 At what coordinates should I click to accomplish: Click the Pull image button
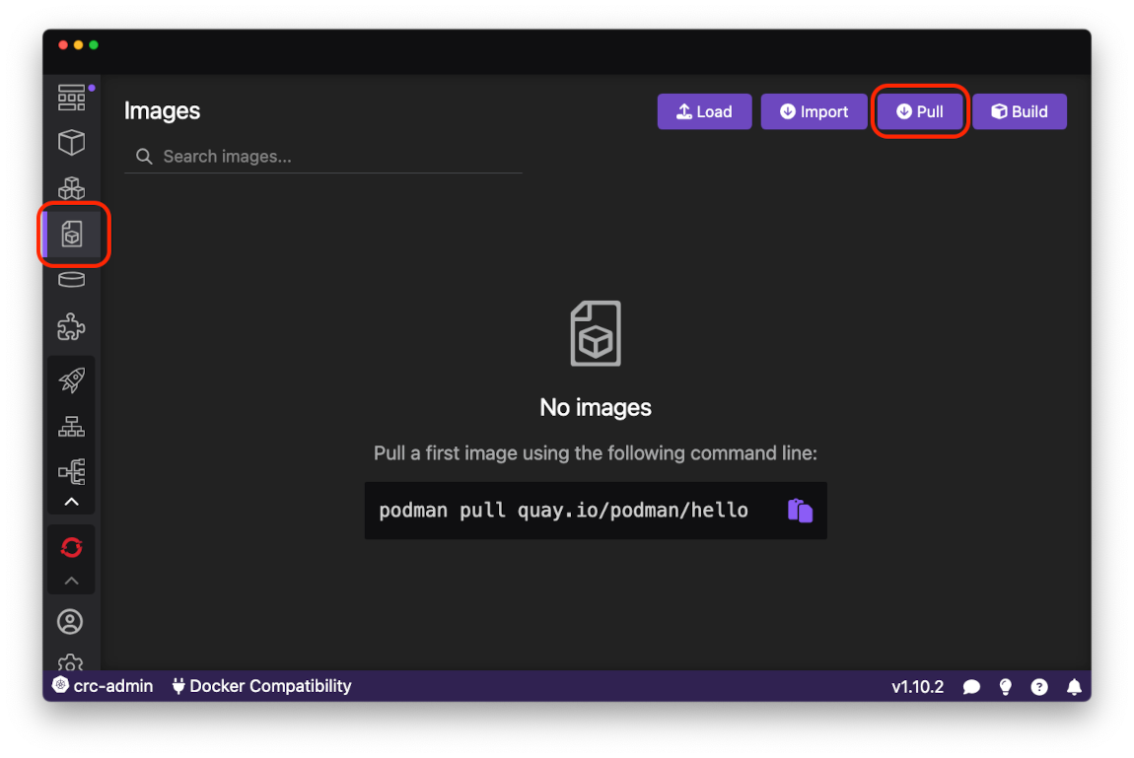click(920, 111)
